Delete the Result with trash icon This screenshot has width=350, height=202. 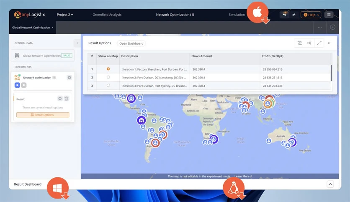pyautogui.click(x=66, y=98)
